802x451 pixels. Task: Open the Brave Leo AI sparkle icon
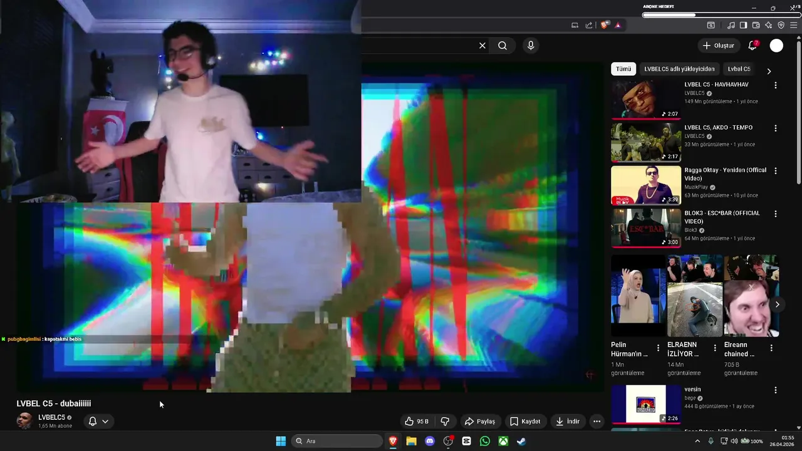click(768, 25)
